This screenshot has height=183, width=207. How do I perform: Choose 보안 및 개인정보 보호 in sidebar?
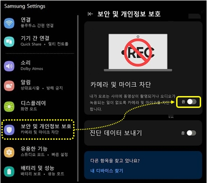(x=38, y=129)
